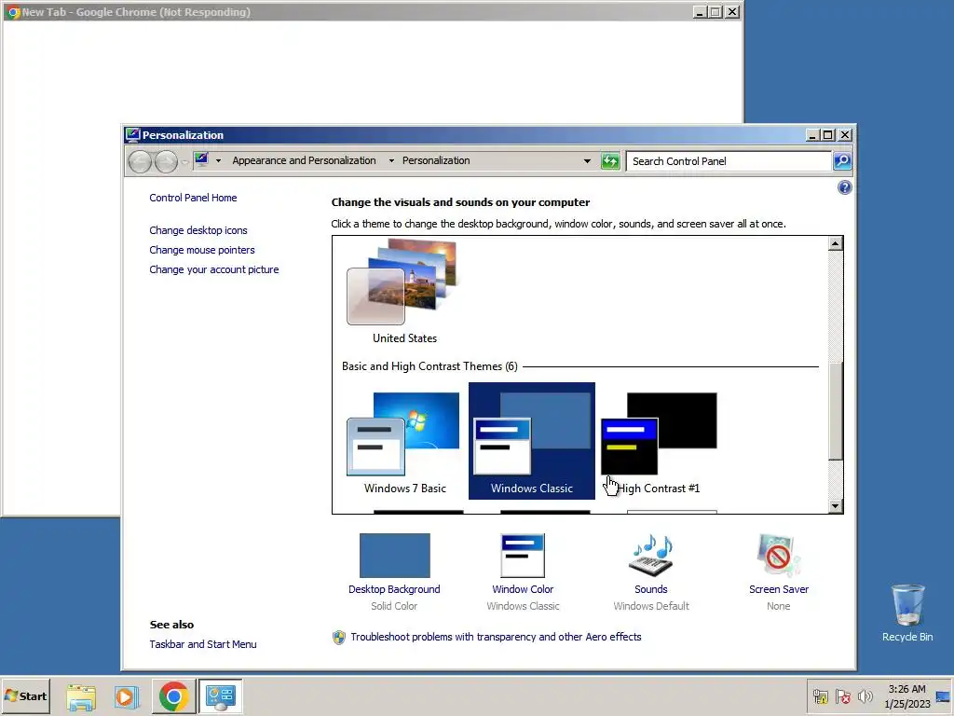
Task: Open Troubleshoot problems with transparency link
Action: (496, 637)
